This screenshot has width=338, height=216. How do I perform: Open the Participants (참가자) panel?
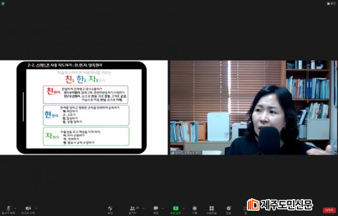click(133, 208)
